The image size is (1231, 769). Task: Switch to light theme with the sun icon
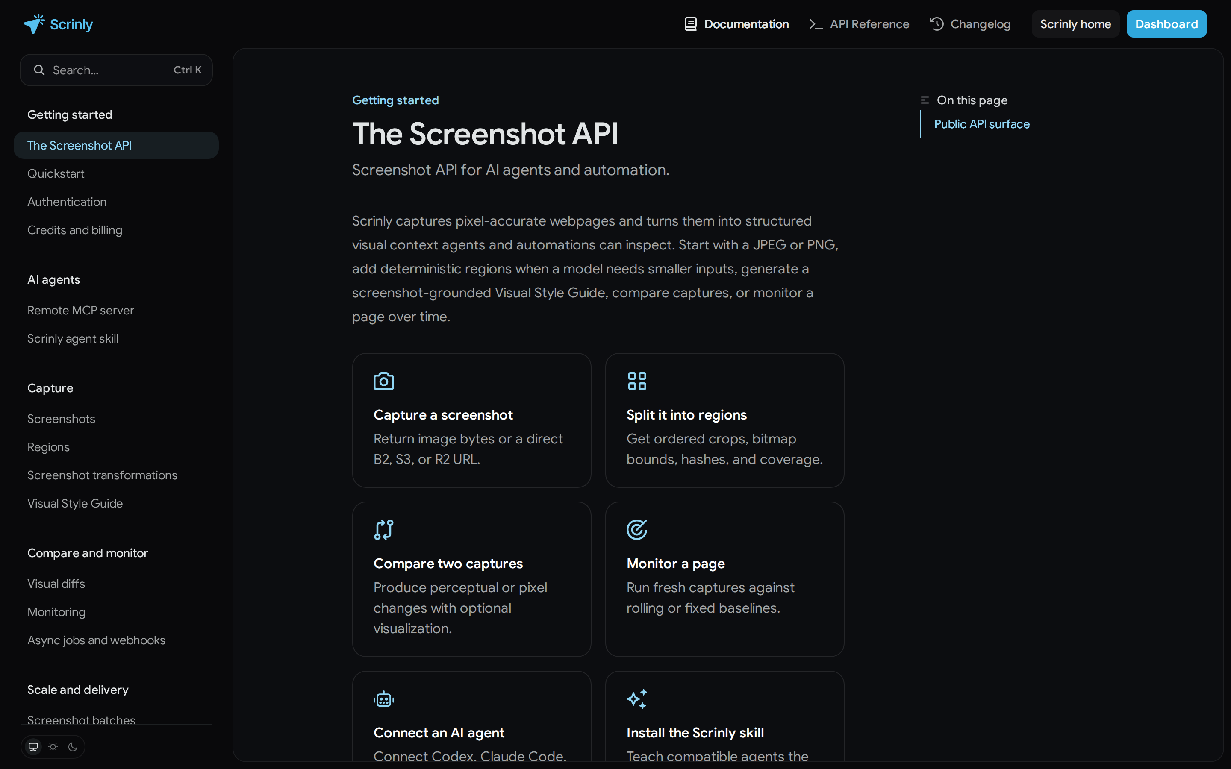[53, 747]
